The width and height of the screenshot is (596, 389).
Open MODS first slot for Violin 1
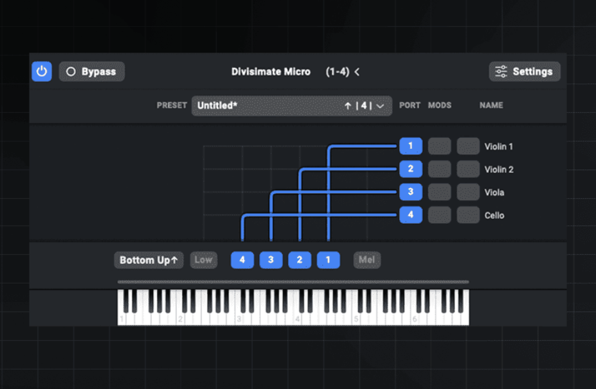439,146
